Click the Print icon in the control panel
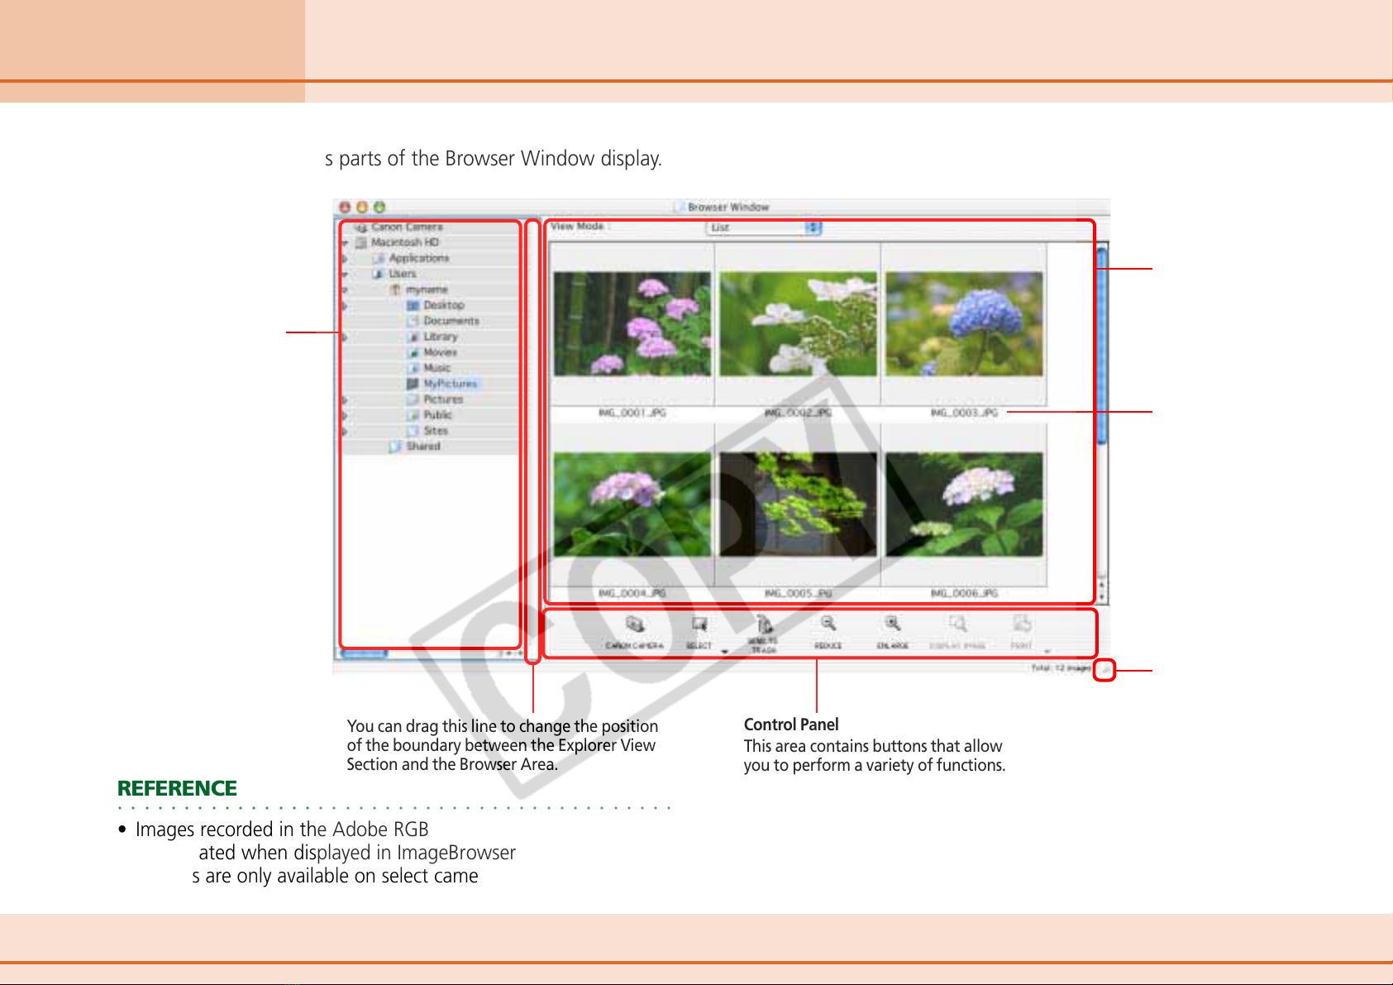1393x985 pixels. point(1022,624)
